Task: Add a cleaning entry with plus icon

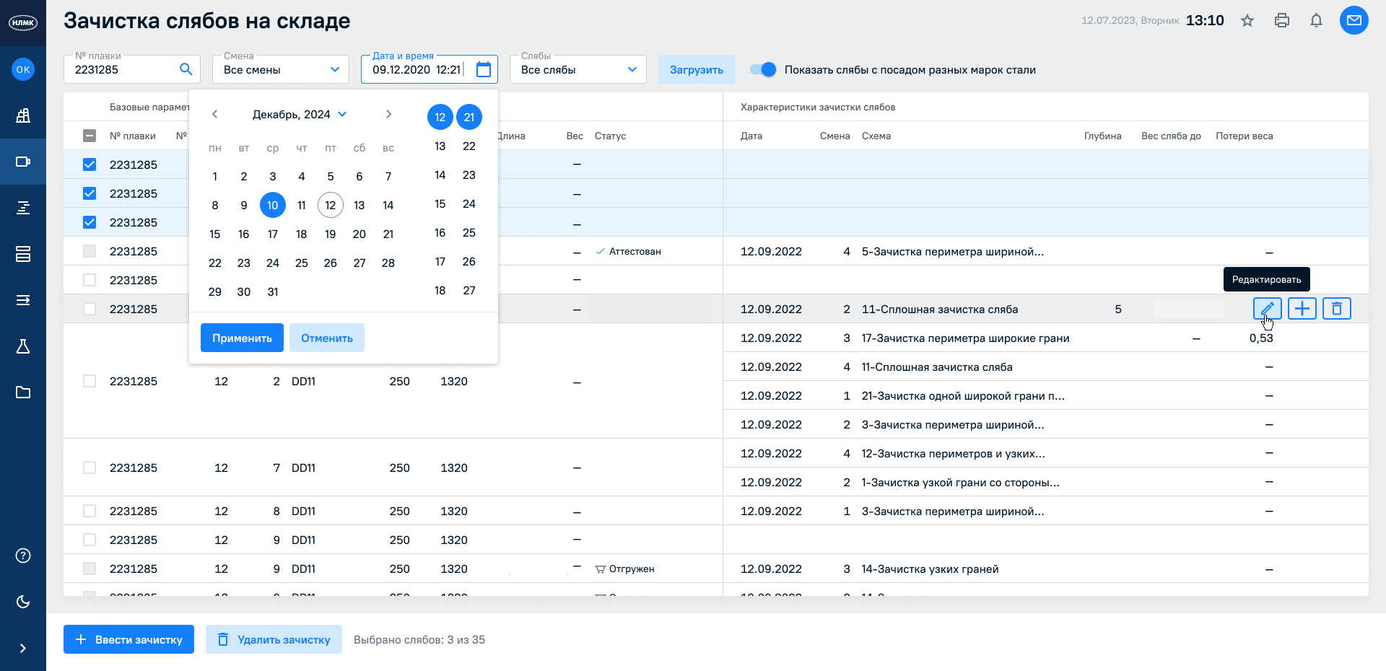Action: pyautogui.click(x=1302, y=309)
